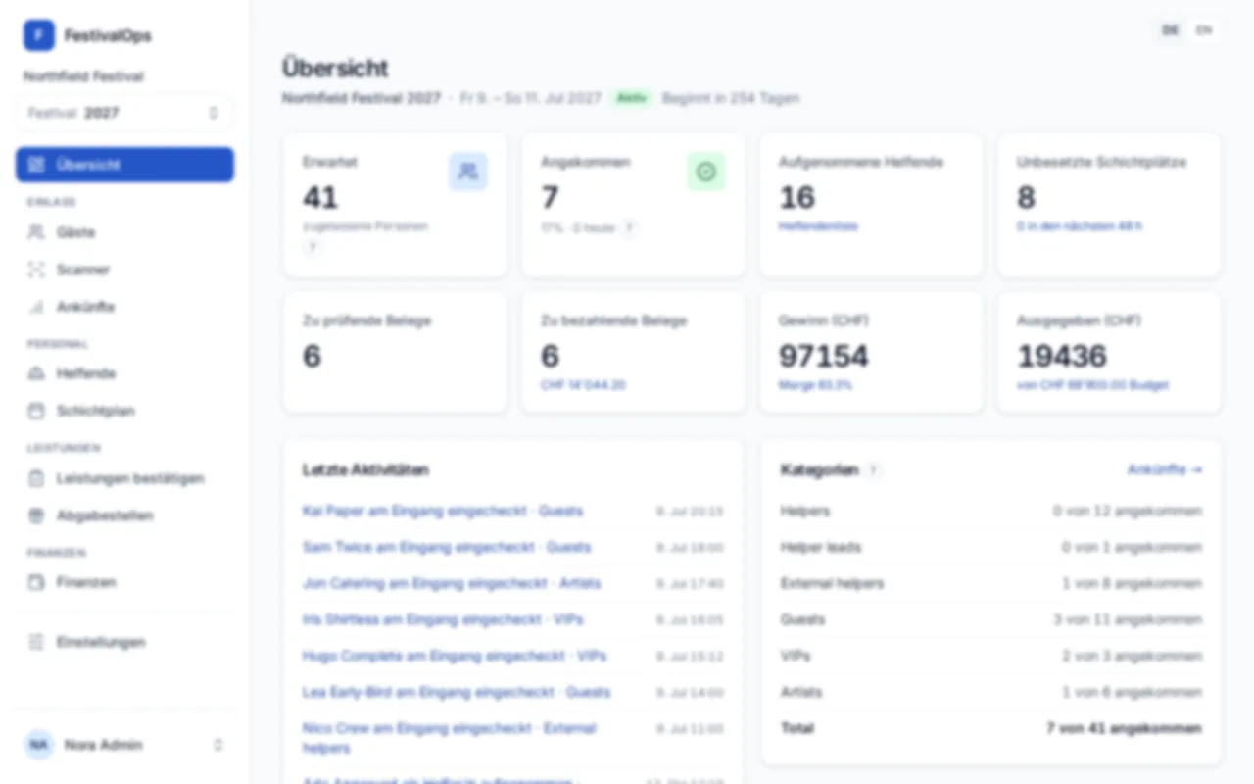Switch language to DE
The width and height of the screenshot is (1254, 784).
(1170, 30)
